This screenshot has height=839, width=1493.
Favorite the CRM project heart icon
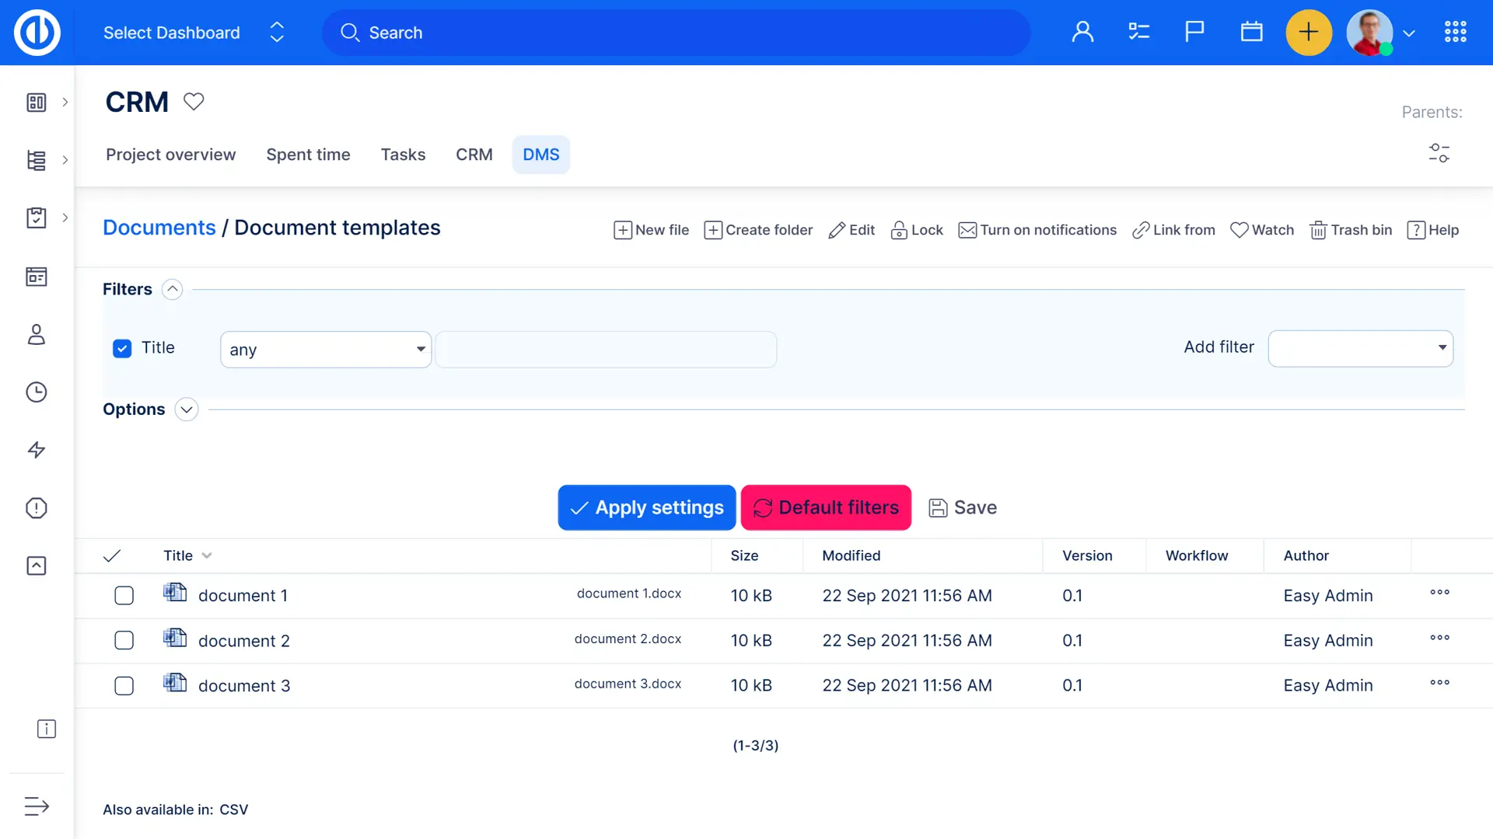coord(194,102)
